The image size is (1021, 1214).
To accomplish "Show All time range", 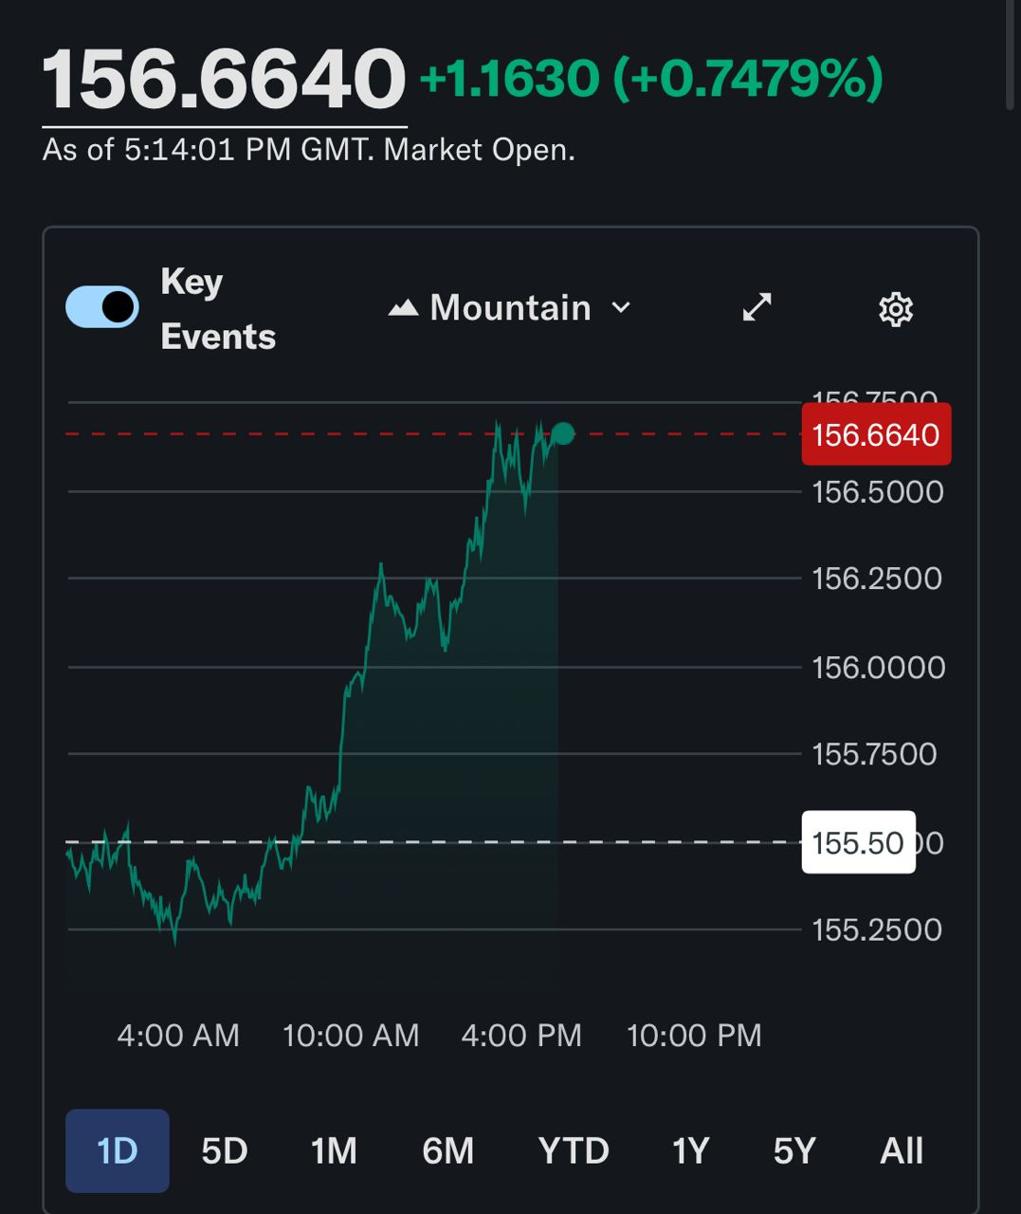I will click(901, 1150).
